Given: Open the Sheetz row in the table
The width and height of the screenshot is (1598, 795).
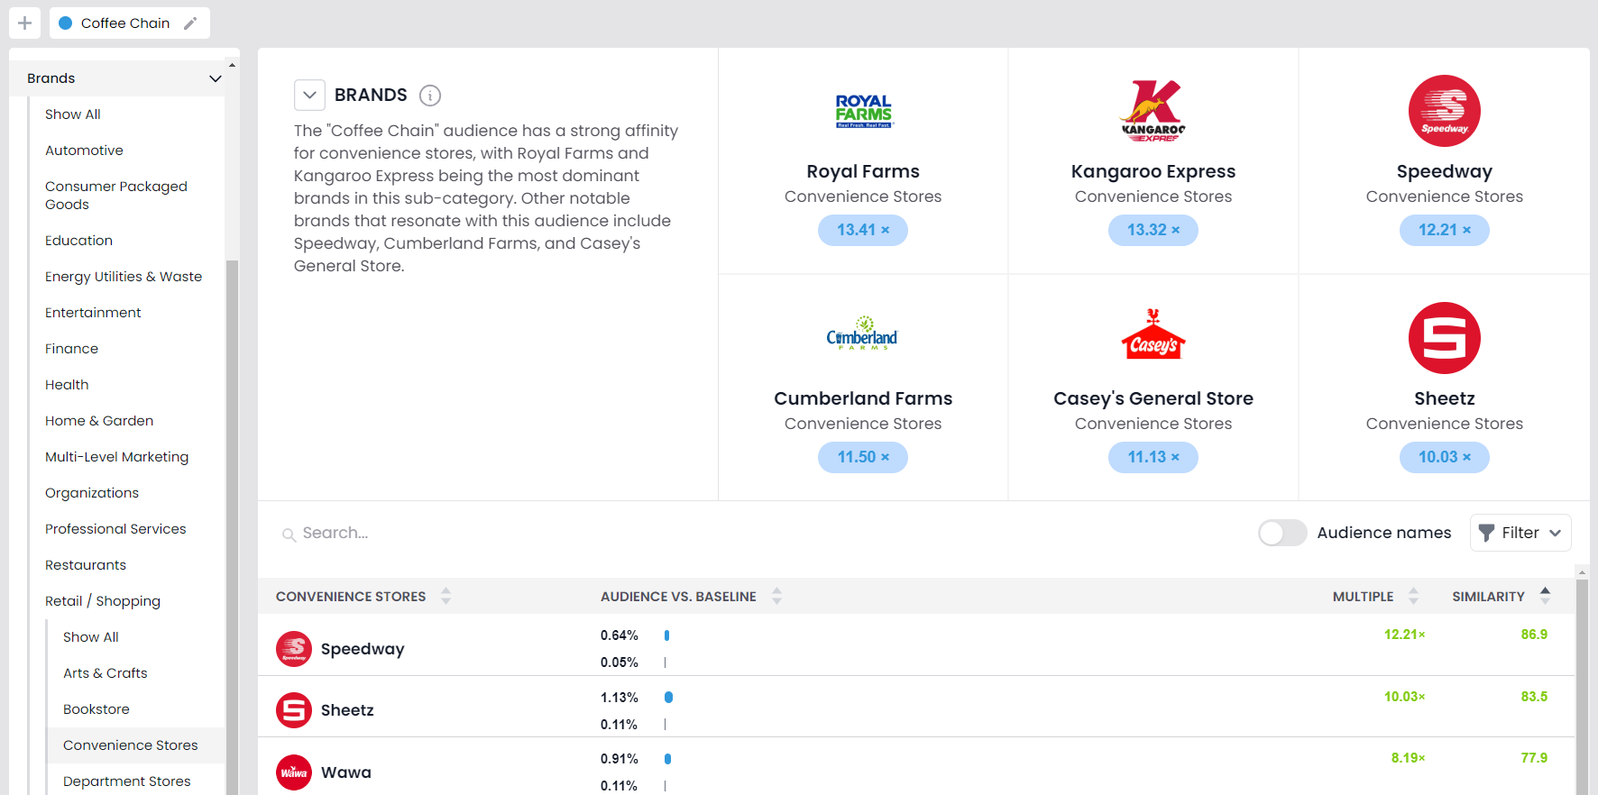Looking at the screenshot, I should (x=347, y=710).
